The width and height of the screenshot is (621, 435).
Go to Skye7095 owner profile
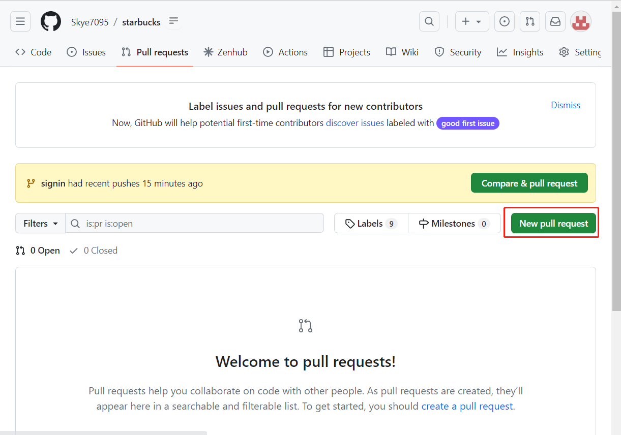[90, 22]
